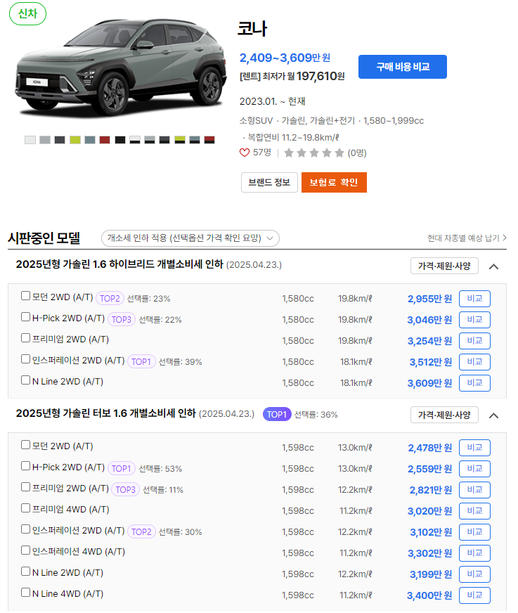Click 비교 for hybrid H-Pick 3,046만원

click(x=474, y=320)
